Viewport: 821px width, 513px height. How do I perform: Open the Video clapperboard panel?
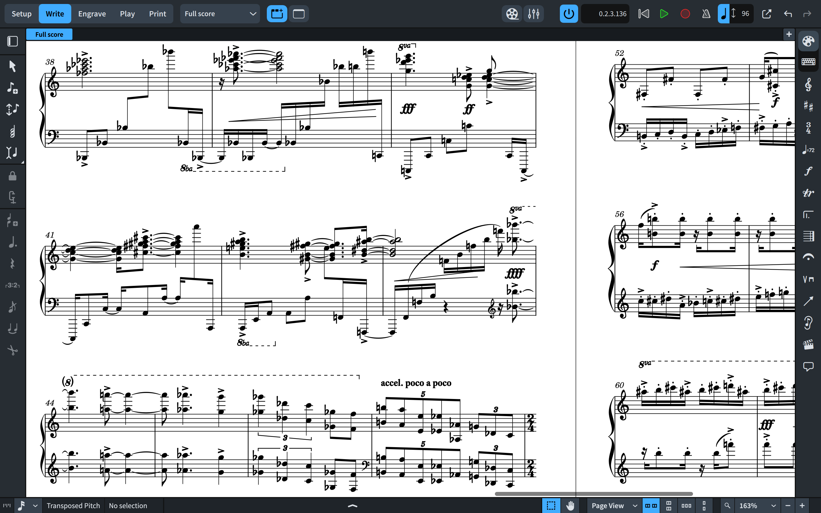click(808, 344)
